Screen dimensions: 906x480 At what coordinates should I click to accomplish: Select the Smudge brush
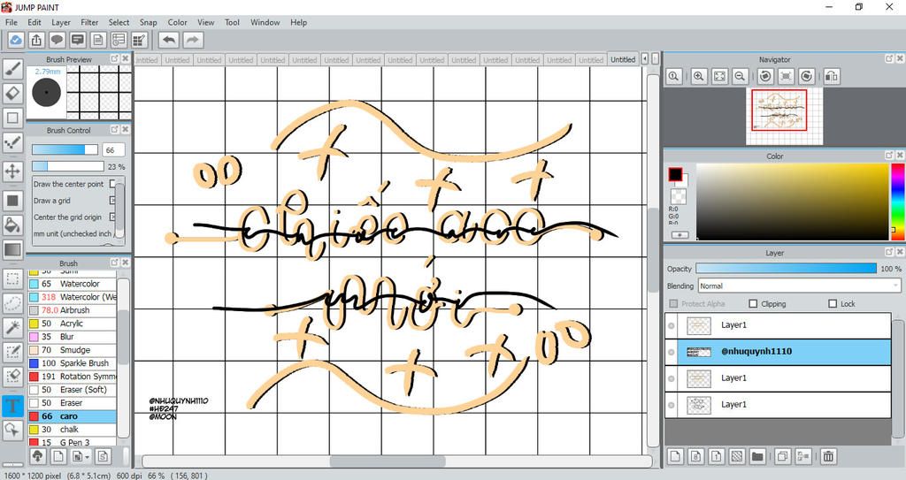[x=73, y=350]
